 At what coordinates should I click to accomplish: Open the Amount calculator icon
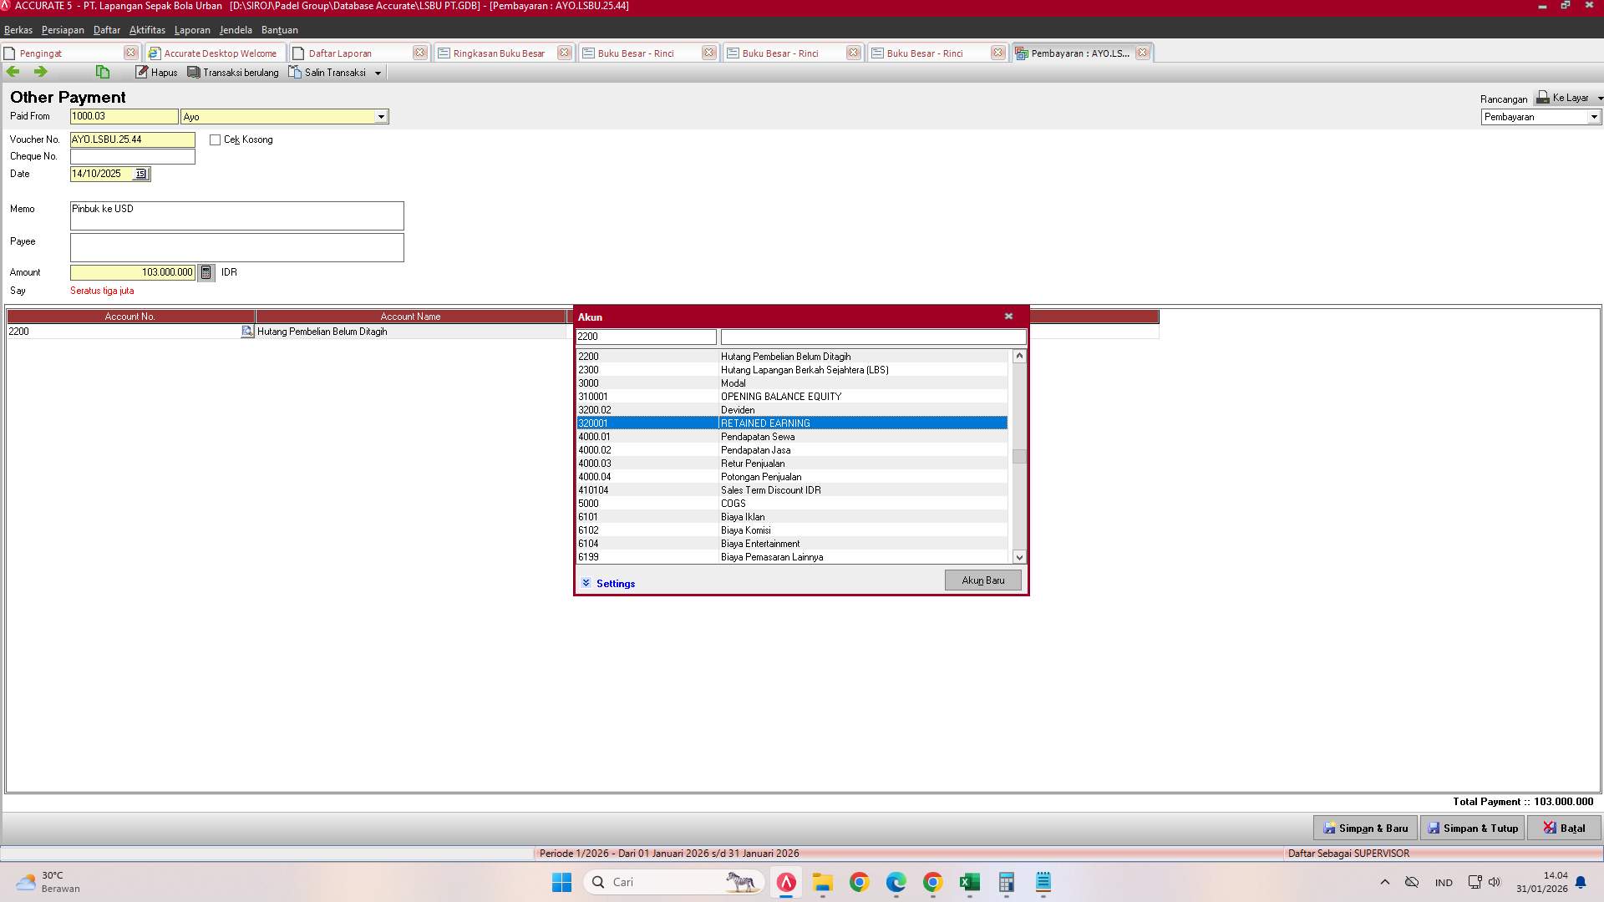pyautogui.click(x=206, y=272)
